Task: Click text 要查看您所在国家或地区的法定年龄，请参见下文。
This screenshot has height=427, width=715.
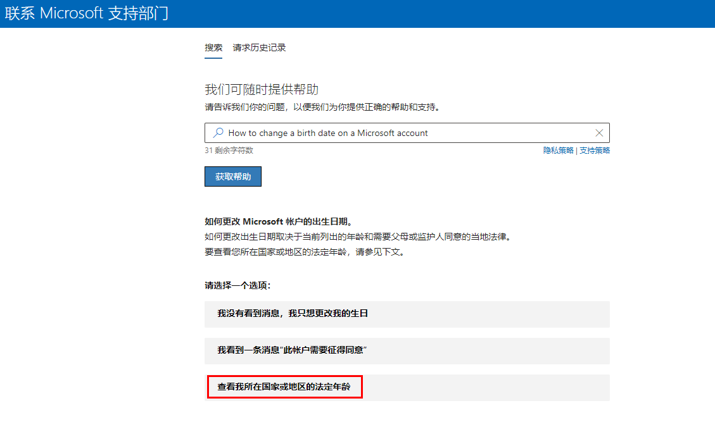Action: (305, 252)
